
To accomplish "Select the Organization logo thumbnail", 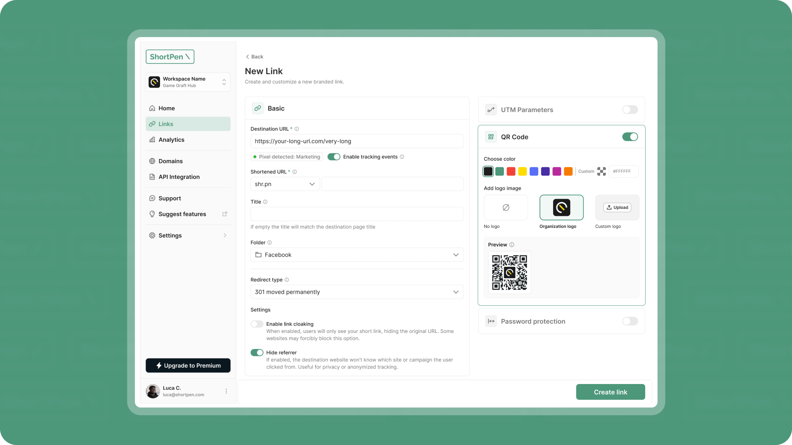I will (561, 208).
